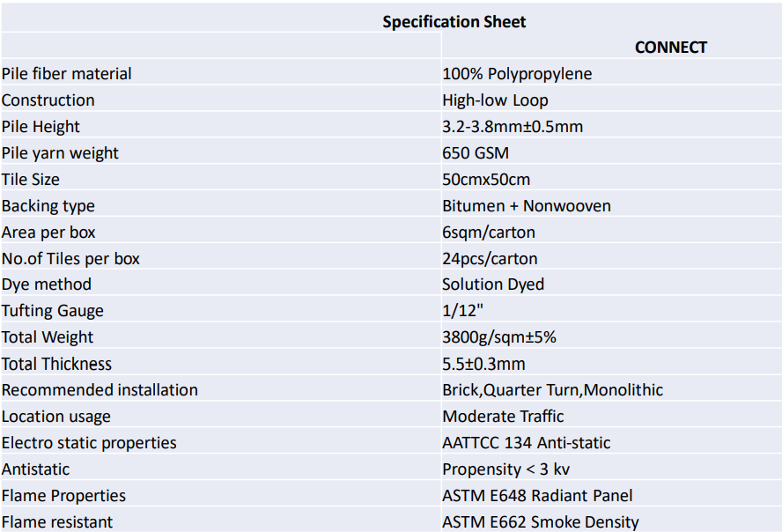Click the High-low Loop value
The height and width of the screenshot is (532, 782).
point(495,100)
